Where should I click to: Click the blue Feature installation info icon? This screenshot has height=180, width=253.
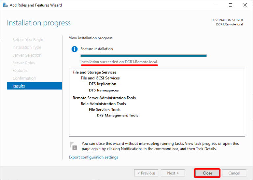74,49
